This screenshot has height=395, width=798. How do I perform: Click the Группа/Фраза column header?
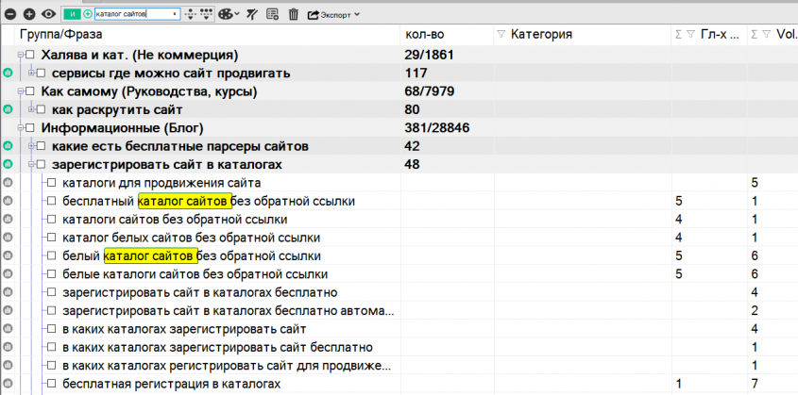(x=61, y=35)
